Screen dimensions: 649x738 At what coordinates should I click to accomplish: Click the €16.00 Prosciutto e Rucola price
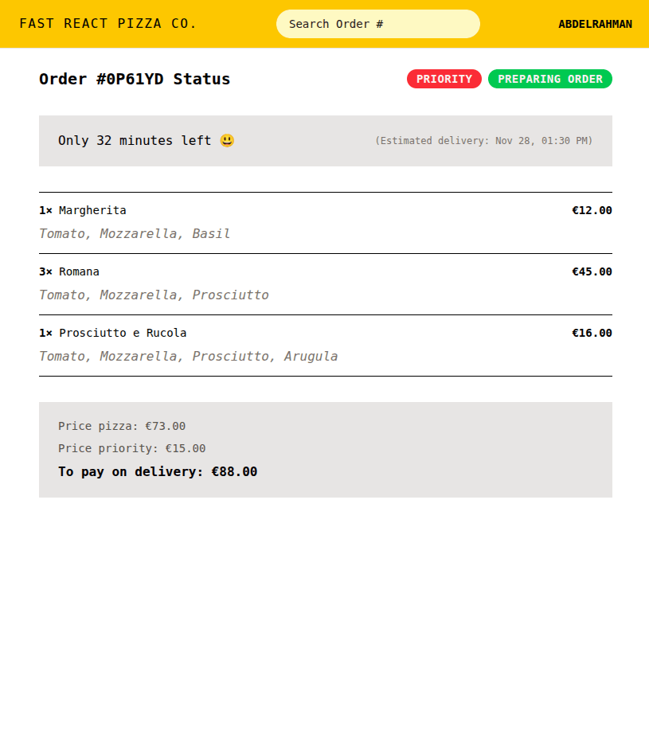(x=592, y=333)
